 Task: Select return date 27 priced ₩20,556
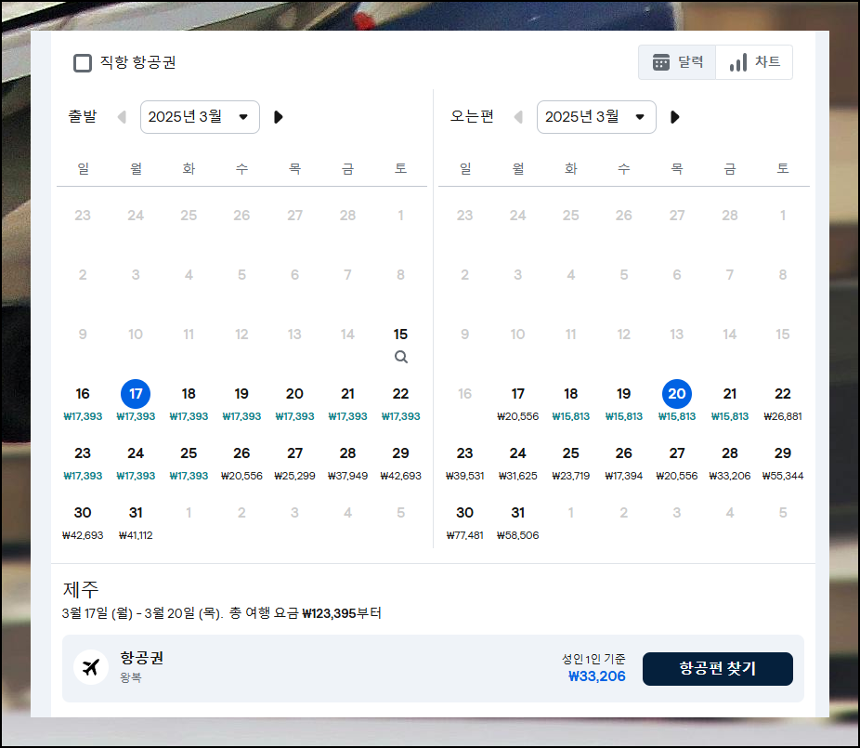pos(677,463)
